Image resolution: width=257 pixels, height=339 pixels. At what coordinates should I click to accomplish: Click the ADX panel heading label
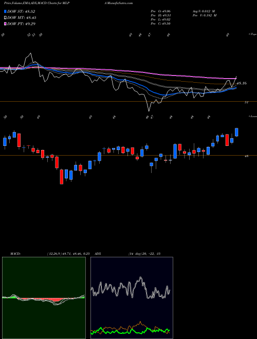(x=98, y=254)
